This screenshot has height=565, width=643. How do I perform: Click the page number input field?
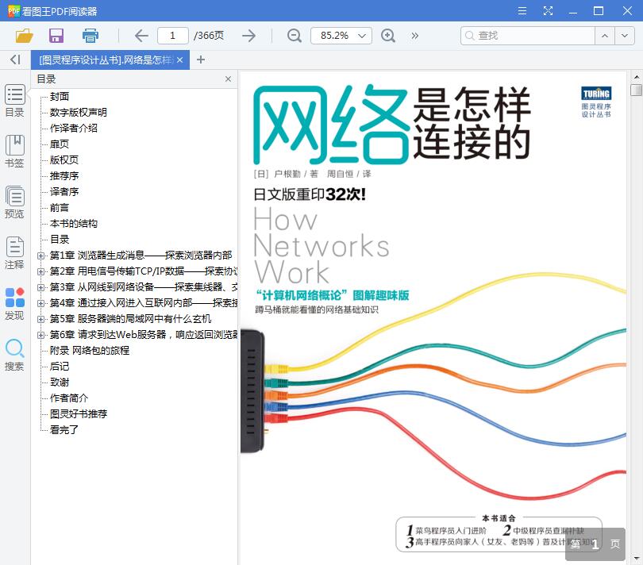[x=173, y=36]
